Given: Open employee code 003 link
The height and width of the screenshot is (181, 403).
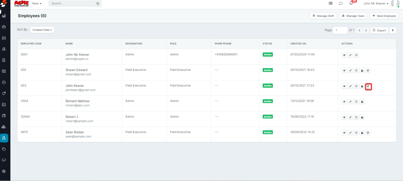Looking at the screenshot, I should [23, 86].
